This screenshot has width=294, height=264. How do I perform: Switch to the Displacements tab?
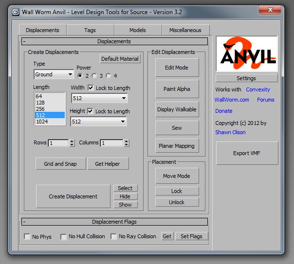42,30
